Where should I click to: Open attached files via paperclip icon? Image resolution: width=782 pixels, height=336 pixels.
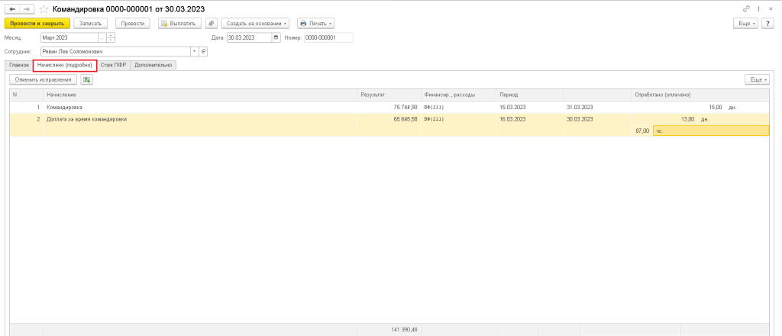(x=212, y=24)
